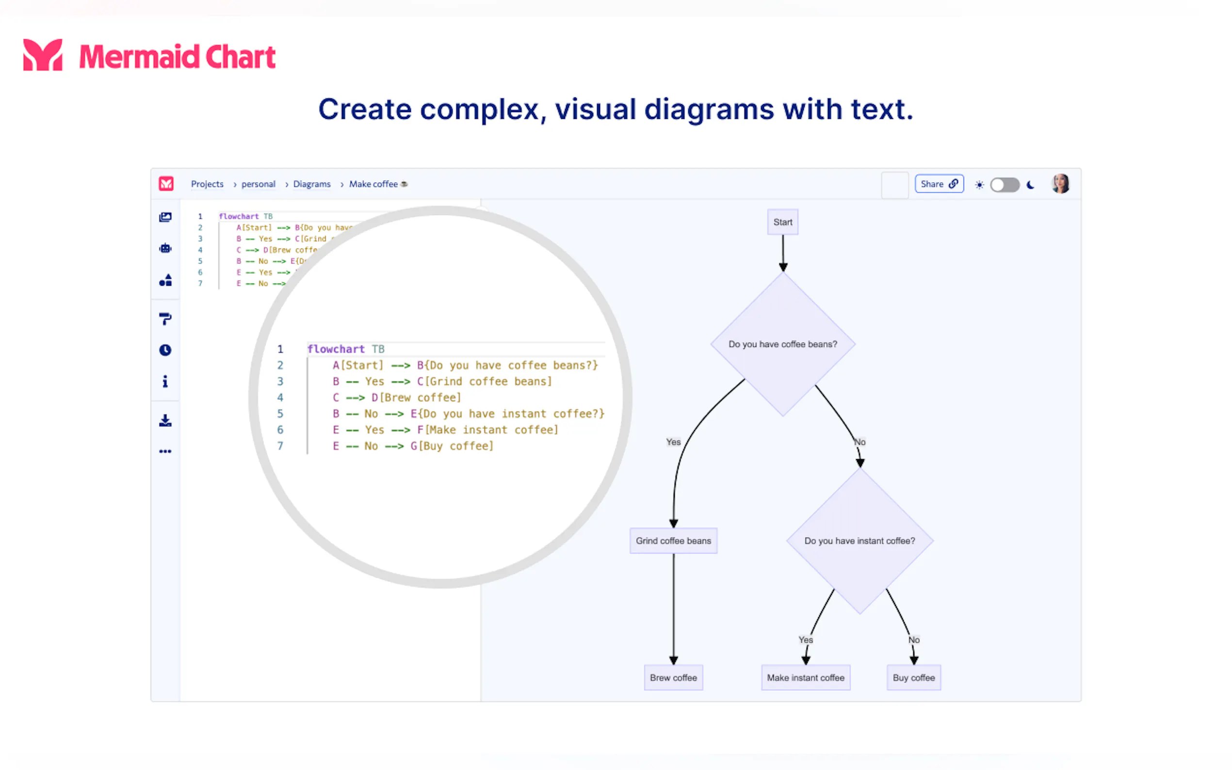Open the shapes panel icon

(x=165, y=280)
